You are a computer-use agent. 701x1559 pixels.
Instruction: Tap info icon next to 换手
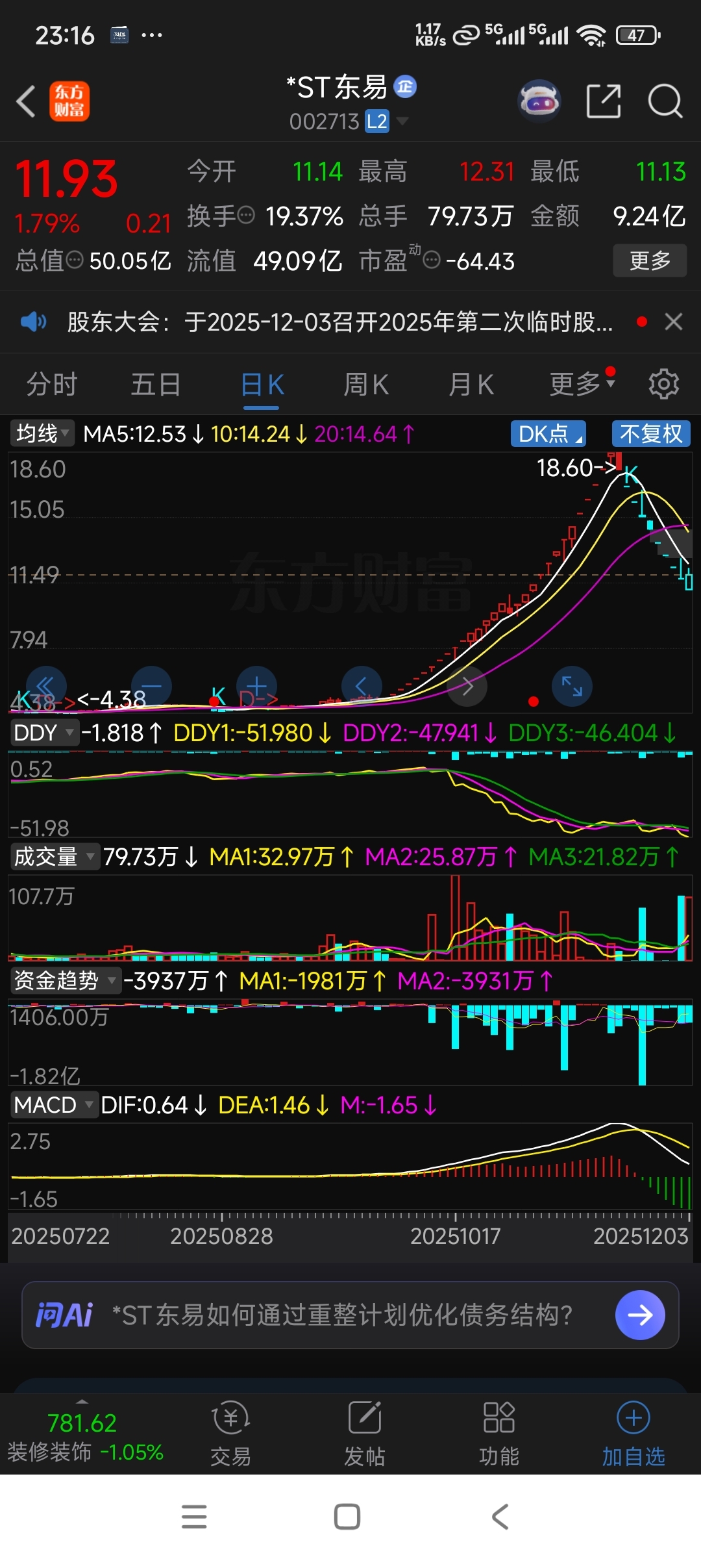tap(246, 215)
